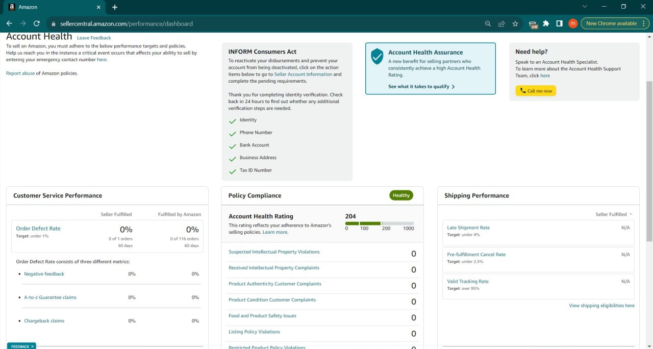Open Product Condition Customer Complaints
Image resolution: width=653 pixels, height=349 pixels.
[x=272, y=300]
